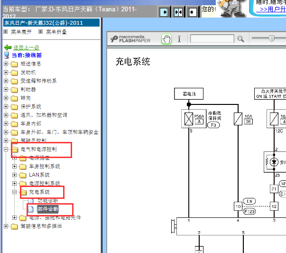Click the F3 connector label in diagram
The height and width of the screenshot is (253, 286).
tap(213, 125)
